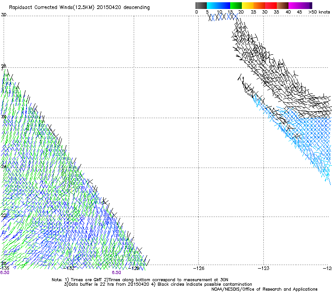Click the 'Times are GMT' note line

[x=140, y=280]
